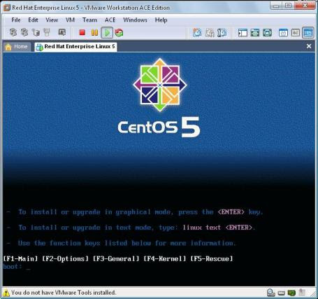Open the Edit menu

coord(33,20)
